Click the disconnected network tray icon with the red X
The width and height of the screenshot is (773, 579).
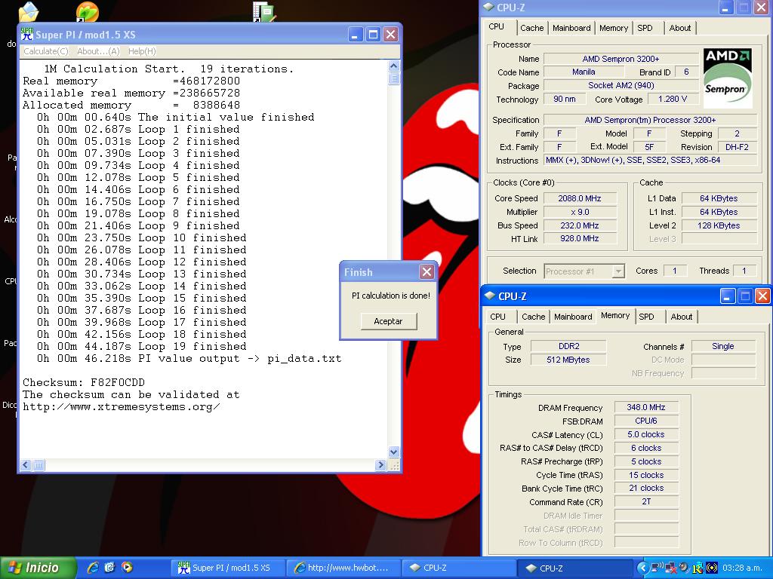670,568
